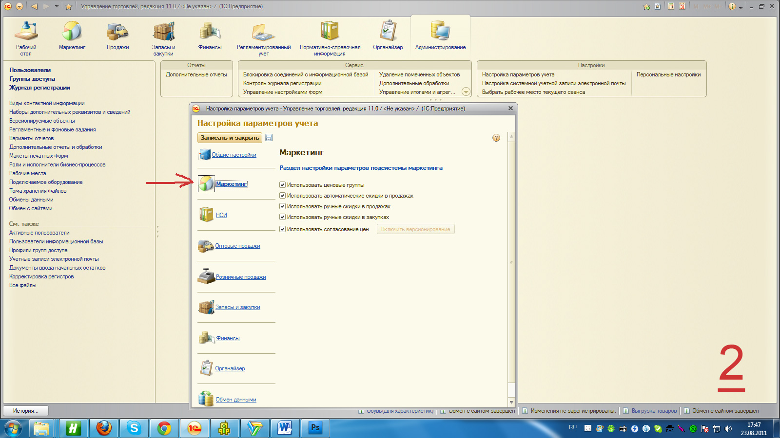Click the RU language indicator in tray
The height and width of the screenshot is (438, 780).
[573, 427]
